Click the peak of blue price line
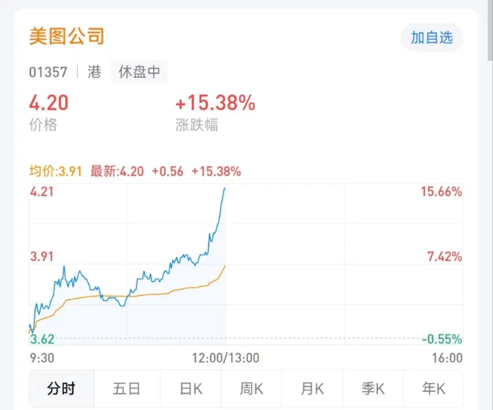This screenshot has width=493, height=410. 225,188
